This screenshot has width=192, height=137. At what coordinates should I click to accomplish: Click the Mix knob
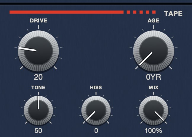tap(153, 110)
